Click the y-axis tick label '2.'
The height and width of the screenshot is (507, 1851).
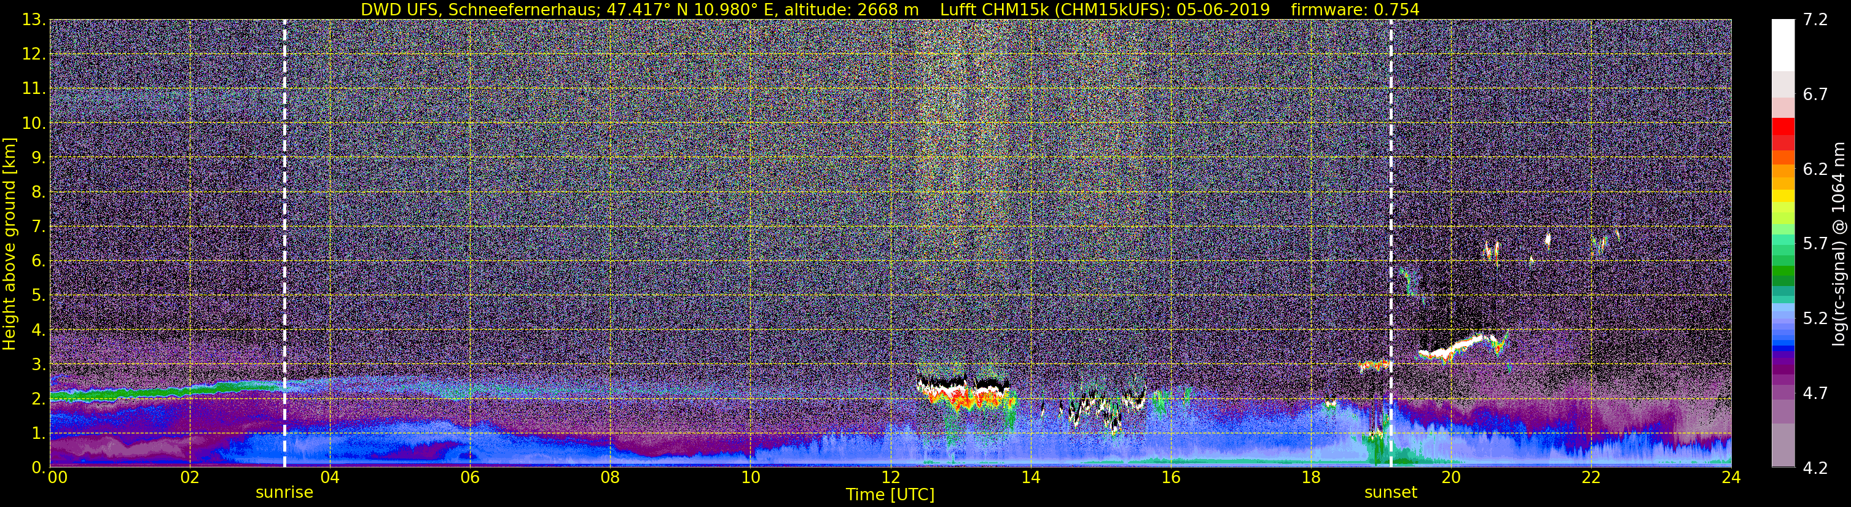pyautogui.click(x=38, y=400)
